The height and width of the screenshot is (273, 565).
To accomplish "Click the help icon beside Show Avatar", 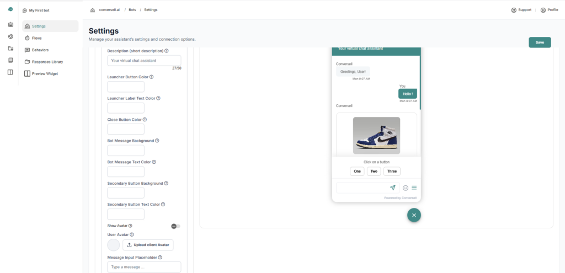I will (130, 226).
